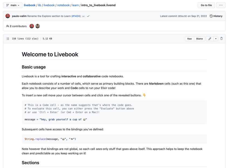View the Raw file
Viewport: 229px width, 168px height.
[189, 39]
